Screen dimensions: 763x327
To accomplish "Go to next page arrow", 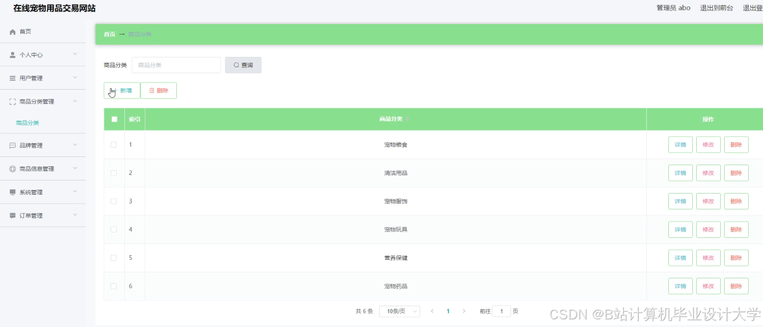I will click(x=464, y=311).
